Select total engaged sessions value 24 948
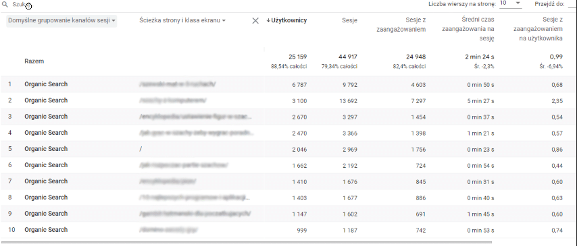Viewport: 577px width, 246px height. (416, 57)
